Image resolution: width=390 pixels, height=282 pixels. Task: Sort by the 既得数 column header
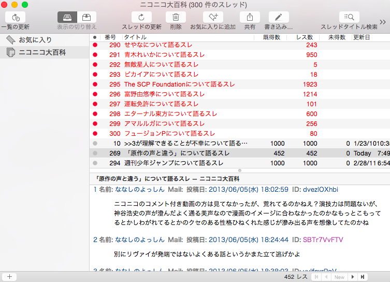click(270, 37)
